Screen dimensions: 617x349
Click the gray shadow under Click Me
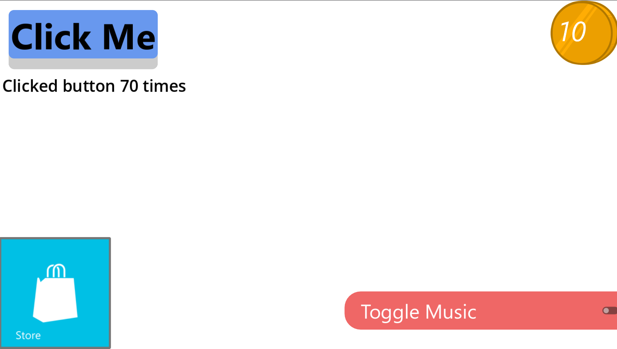click(x=83, y=64)
